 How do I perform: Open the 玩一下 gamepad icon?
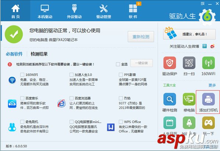point(209,123)
